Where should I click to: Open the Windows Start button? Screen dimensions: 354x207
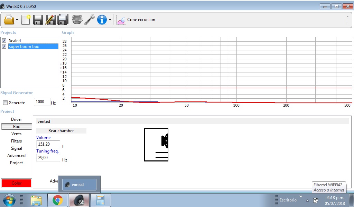point(9,200)
